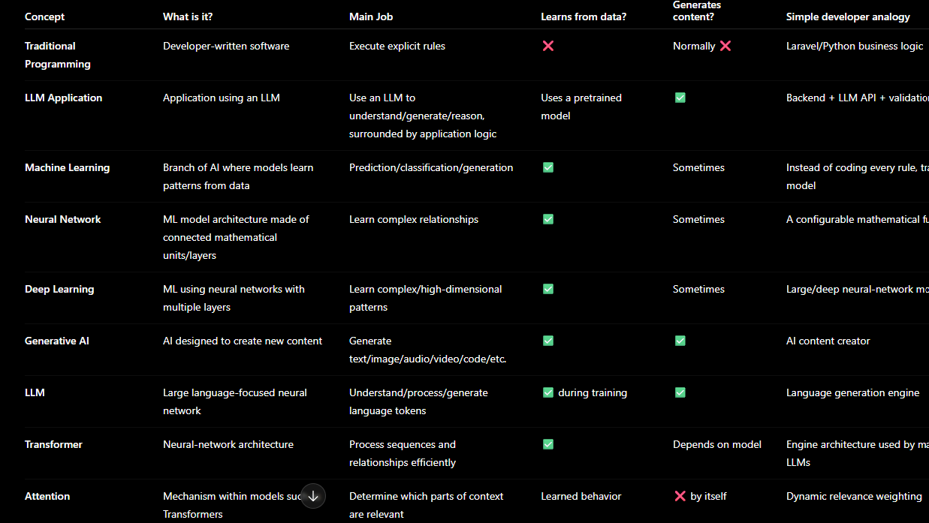The height and width of the screenshot is (523, 929).
Task: Click LLM row generates-content checkmark
Action: pos(680,392)
